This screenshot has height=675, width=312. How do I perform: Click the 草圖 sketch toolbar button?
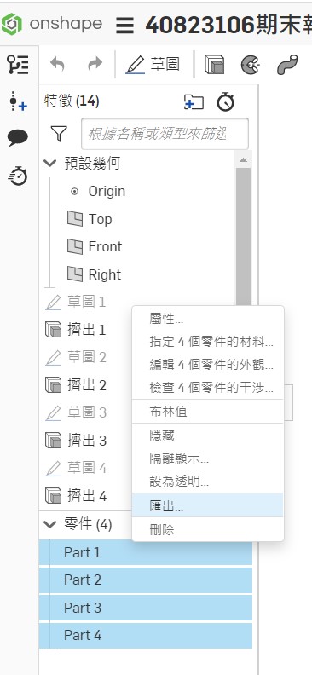point(153,65)
